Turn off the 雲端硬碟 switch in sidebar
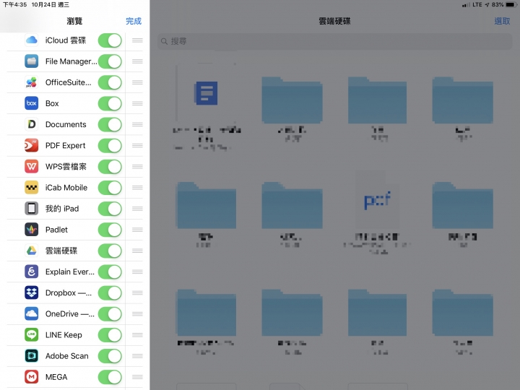This screenshot has height=390, width=520. (110, 251)
